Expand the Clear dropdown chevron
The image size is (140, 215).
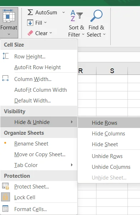(x=51, y=33)
